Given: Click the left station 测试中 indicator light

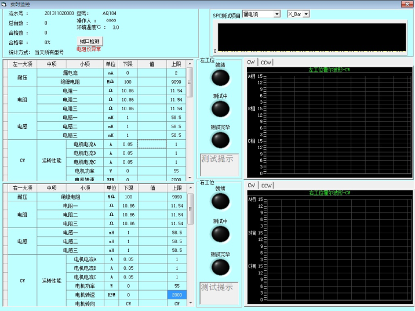Looking at the screenshot, I should [x=220, y=109].
